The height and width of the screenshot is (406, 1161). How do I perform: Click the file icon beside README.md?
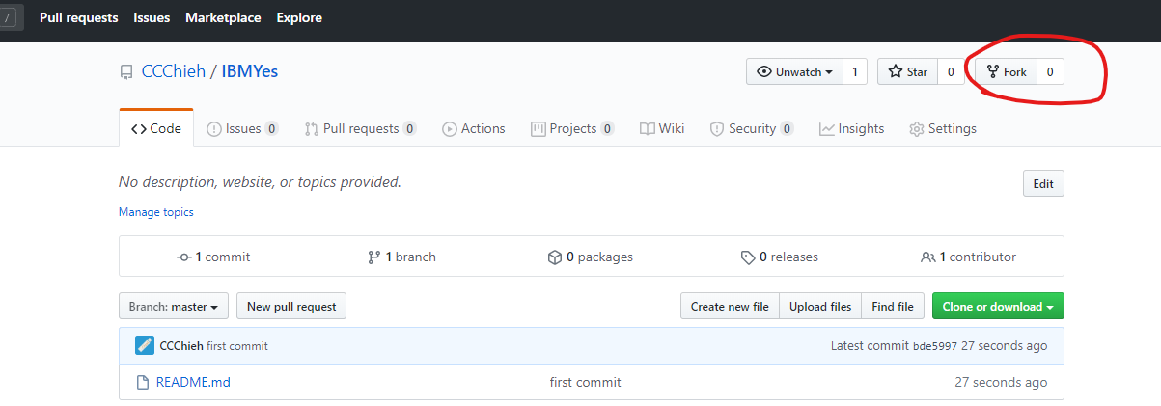(142, 382)
